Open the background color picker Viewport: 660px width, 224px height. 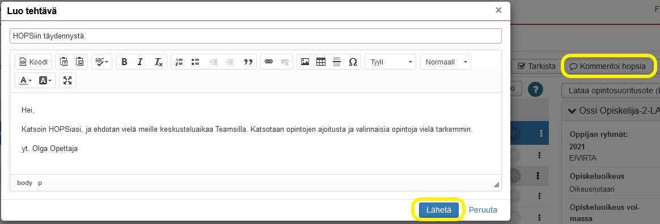[45, 80]
